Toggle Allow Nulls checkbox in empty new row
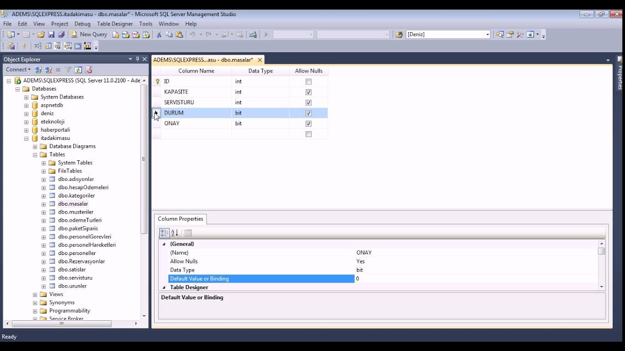Viewport: 625px width, 351px height. [309, 134]
